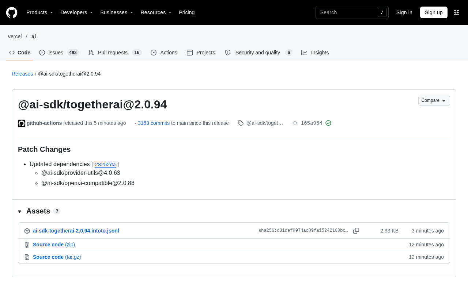Open the Issues tab
The width and height of the screenshot is (468, 292).
(59, 53)
